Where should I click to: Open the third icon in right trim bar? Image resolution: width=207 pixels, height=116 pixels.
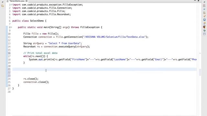coord(204,9)
